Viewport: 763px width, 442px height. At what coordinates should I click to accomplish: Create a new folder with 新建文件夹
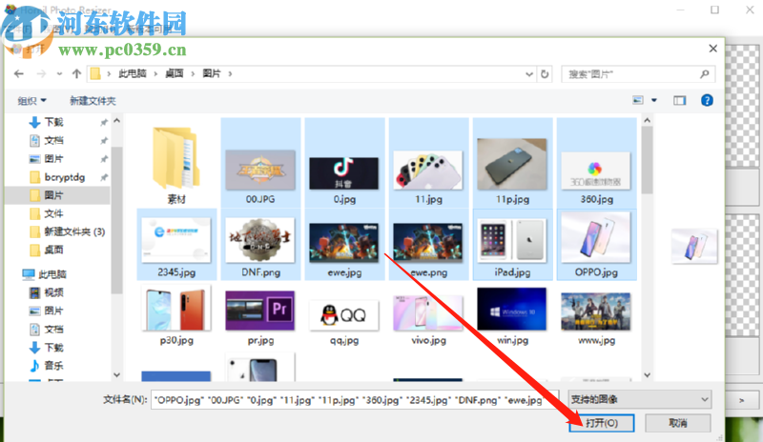coord(93,101)
